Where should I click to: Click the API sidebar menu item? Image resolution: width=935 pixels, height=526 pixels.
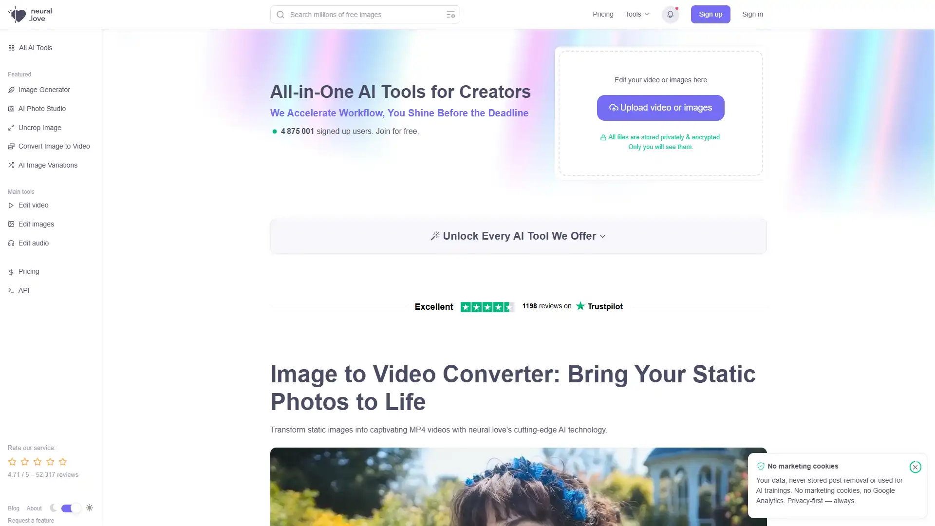click(24, 290)
